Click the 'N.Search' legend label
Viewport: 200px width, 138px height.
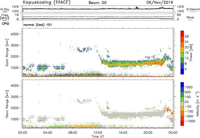point(193,9)
